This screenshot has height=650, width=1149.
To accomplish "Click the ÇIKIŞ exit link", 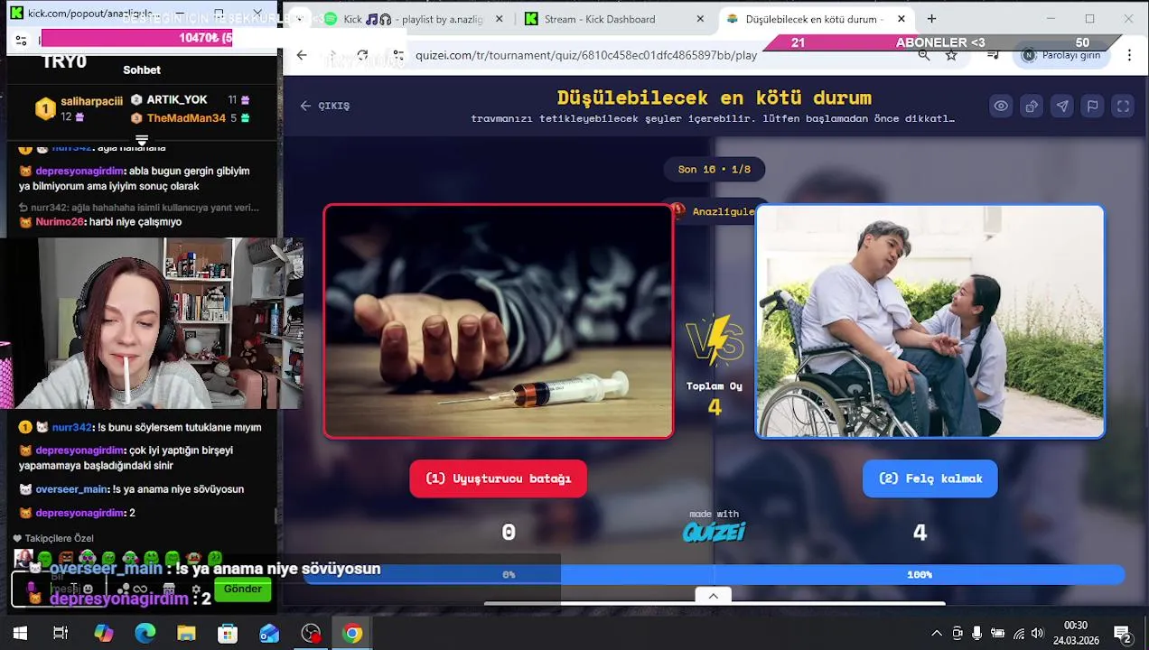I will [x=325, y=106].
